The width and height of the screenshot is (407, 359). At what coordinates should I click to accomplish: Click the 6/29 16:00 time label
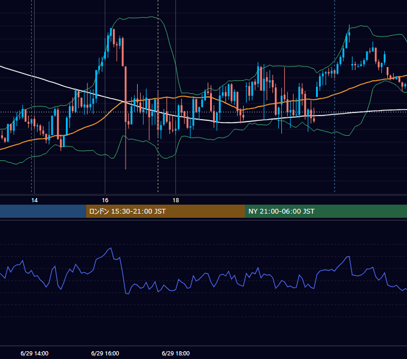tap(105, 353)
